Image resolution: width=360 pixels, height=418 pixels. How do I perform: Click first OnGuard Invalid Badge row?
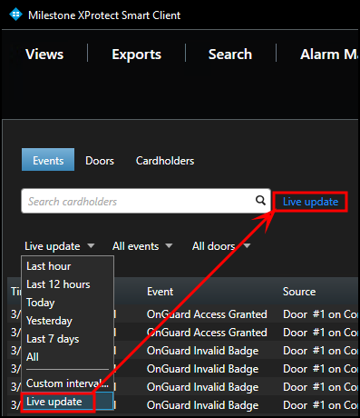183,351
